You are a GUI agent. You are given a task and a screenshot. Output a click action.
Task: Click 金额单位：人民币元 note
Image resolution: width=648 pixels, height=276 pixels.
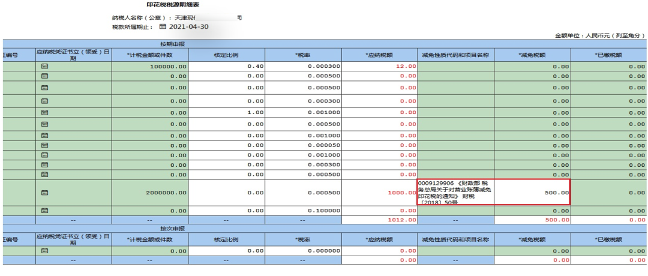pyautogui.click(x=599, y=36)
